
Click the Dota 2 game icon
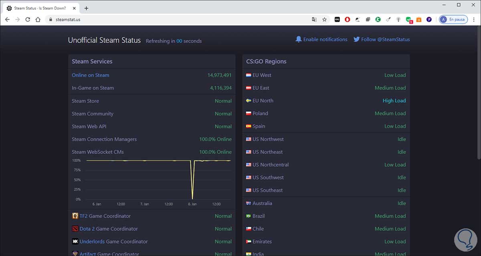[x=75, y=229]
